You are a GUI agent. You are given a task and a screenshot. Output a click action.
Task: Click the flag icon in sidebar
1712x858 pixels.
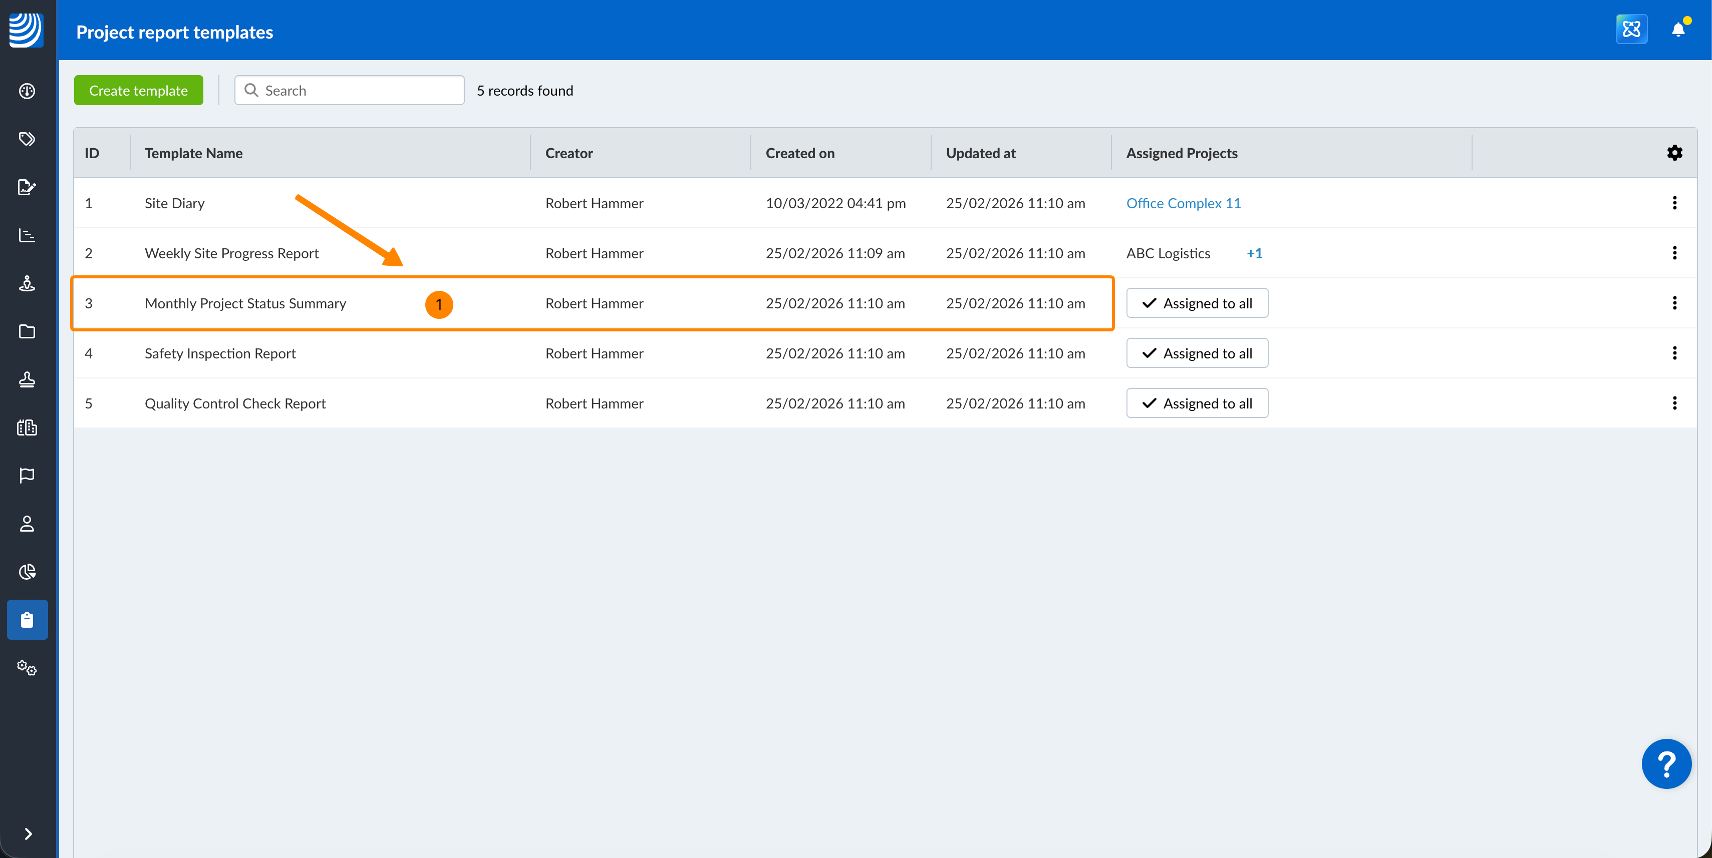[x=27, y=476]
